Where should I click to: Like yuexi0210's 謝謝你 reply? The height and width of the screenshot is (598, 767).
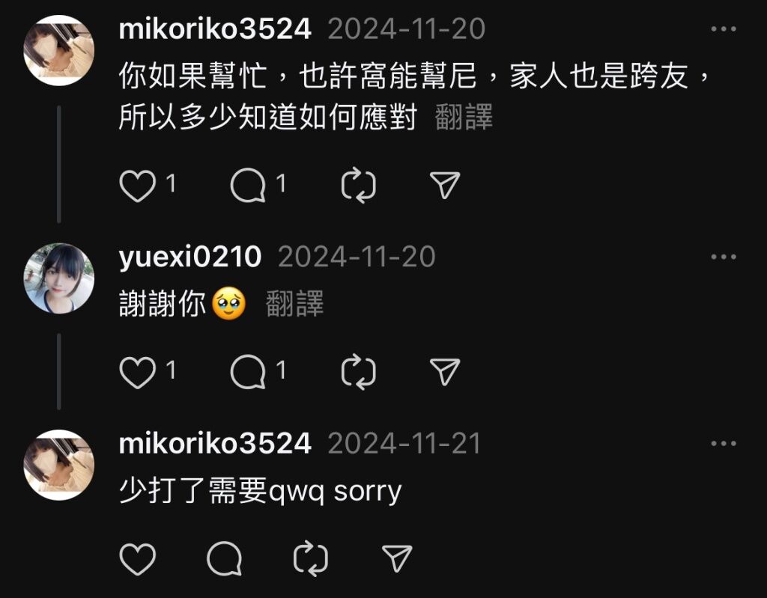coord(138,373)
